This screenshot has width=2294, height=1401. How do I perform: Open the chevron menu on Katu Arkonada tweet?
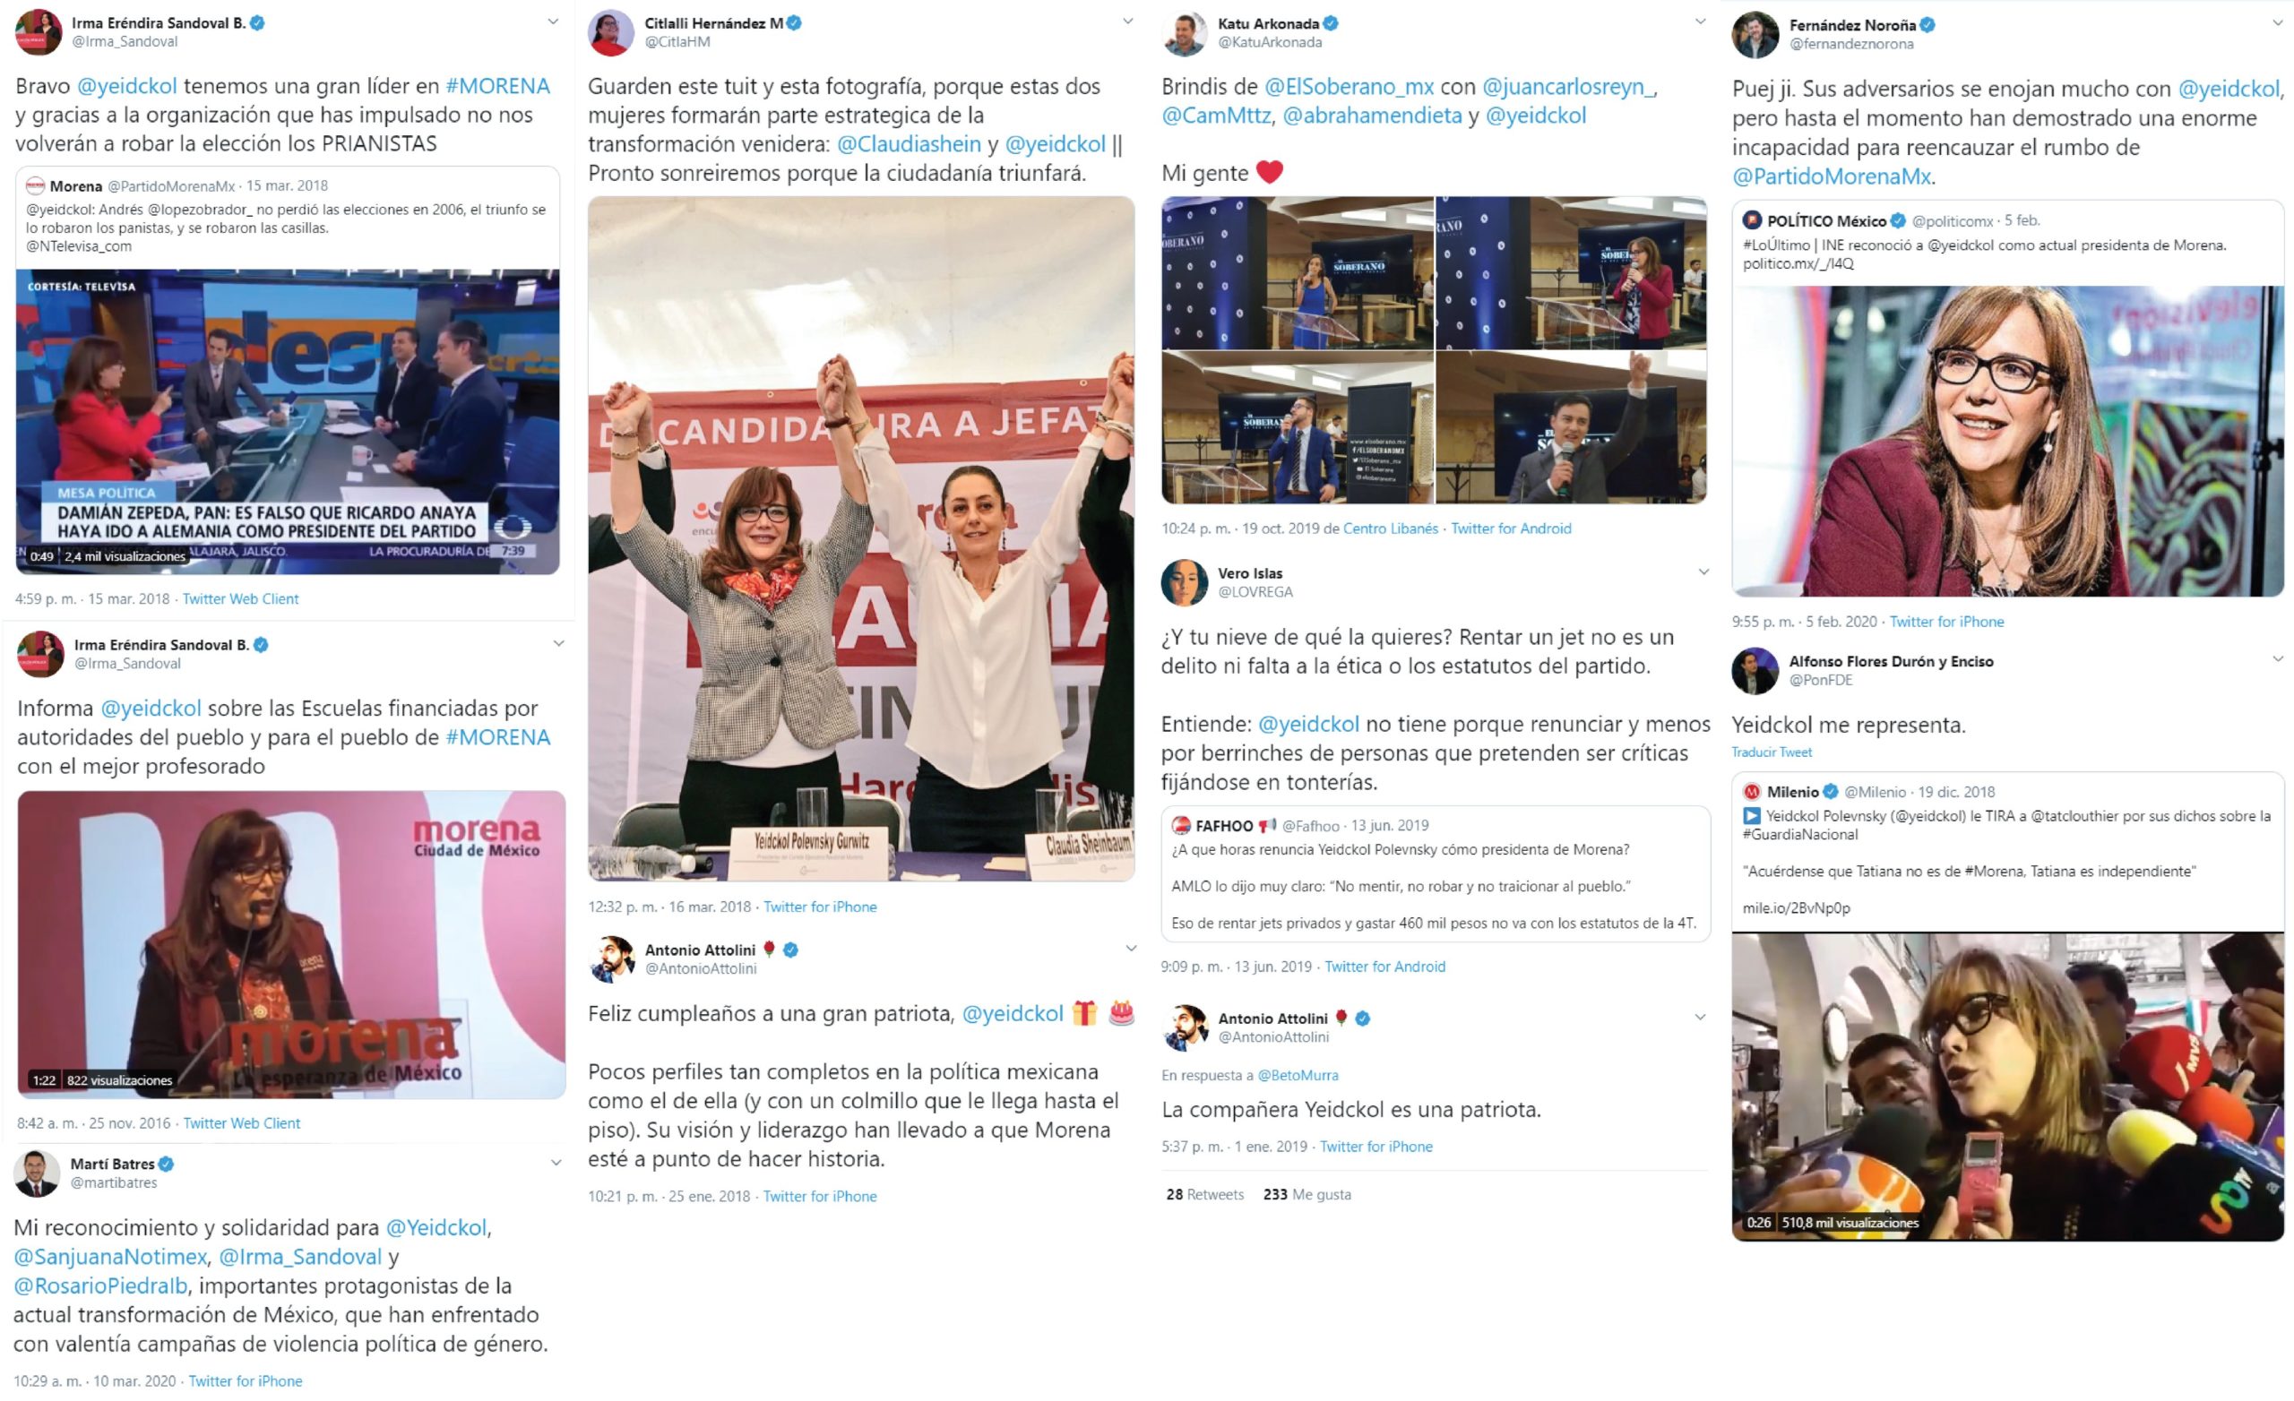[x=1700, y=21]
